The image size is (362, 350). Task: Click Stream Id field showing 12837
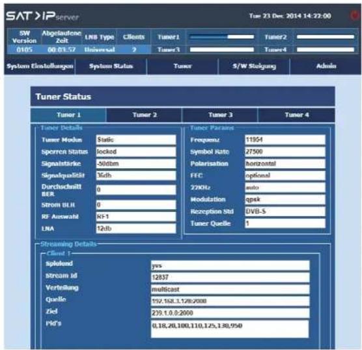pos(230,277)
